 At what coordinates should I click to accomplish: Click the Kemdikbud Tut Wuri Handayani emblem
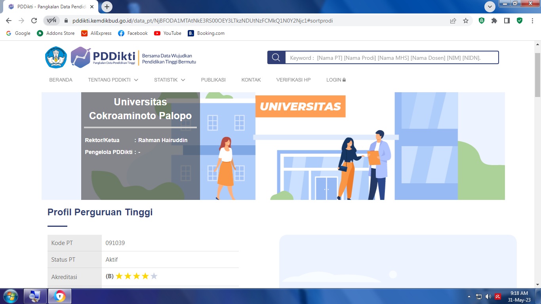[x=56, y=57]
